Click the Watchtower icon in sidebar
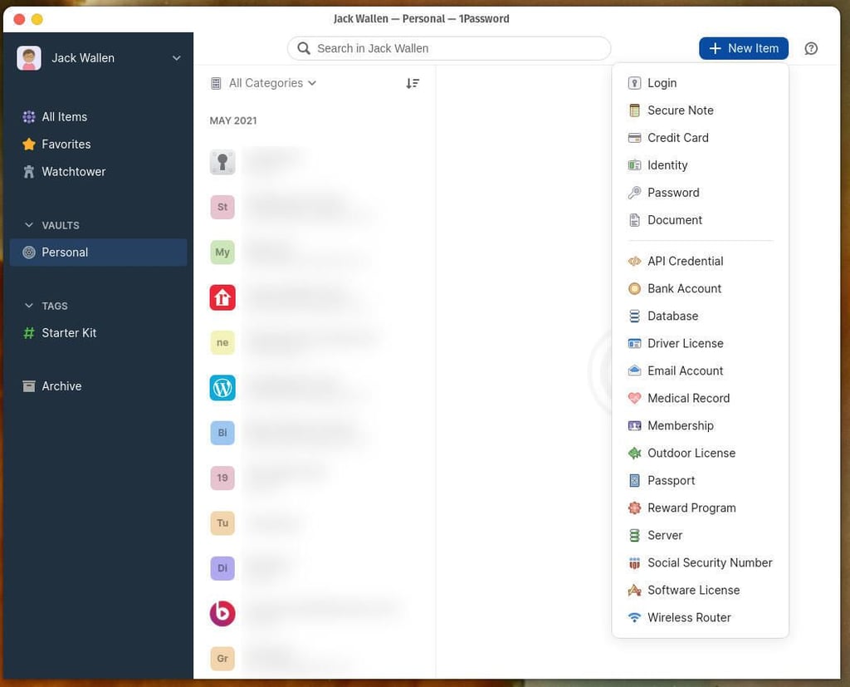 pyautogui.click(x=29, y=172)
